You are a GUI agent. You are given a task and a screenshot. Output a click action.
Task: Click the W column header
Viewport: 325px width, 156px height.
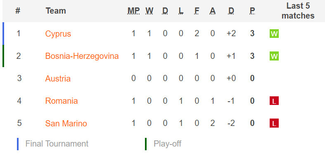149,11
